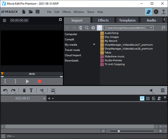The width and height of the screenshot is (168, 139).
Task: Open the Effects menu
Action: (x=66, y=12)
